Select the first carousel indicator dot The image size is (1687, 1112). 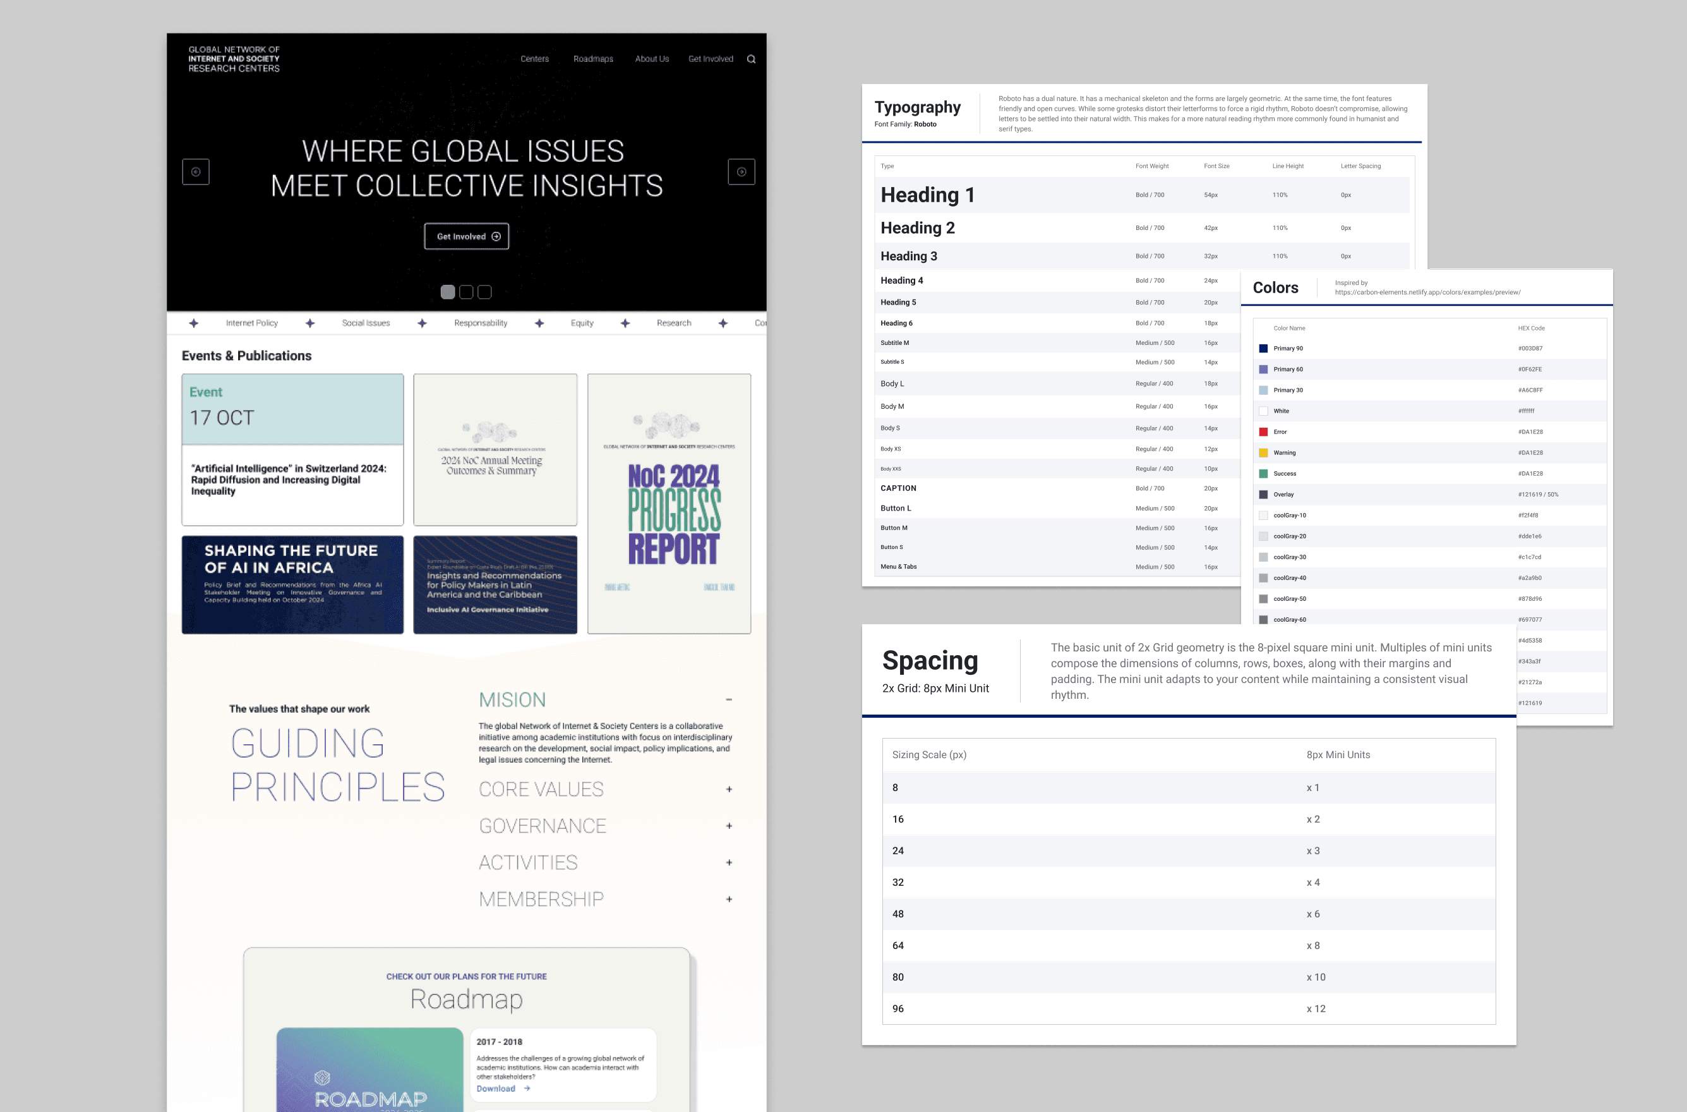pyautogui.click(x=447, y=292)
